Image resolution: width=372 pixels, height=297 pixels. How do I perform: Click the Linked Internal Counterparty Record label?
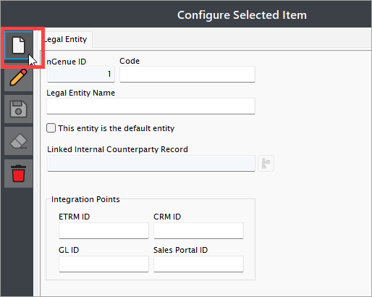tap(117, 149)
